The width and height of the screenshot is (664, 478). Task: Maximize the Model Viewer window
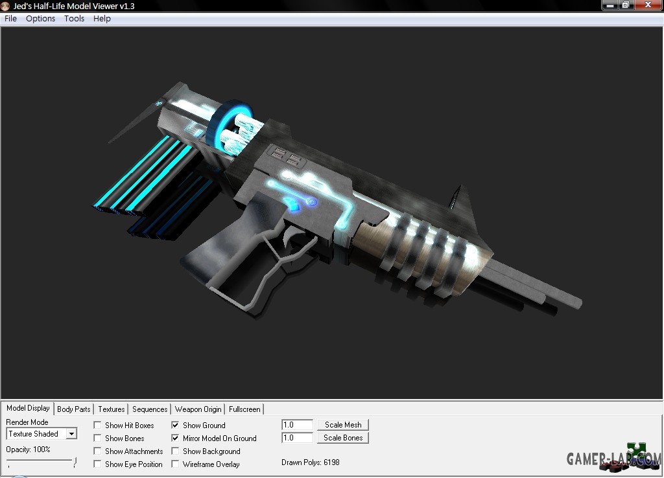click(x=626, y=5)
